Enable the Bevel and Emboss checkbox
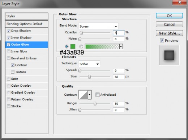 pos(9,58)
